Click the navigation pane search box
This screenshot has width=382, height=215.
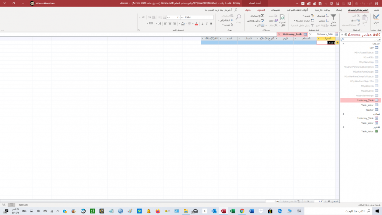[x=361, y=39]
